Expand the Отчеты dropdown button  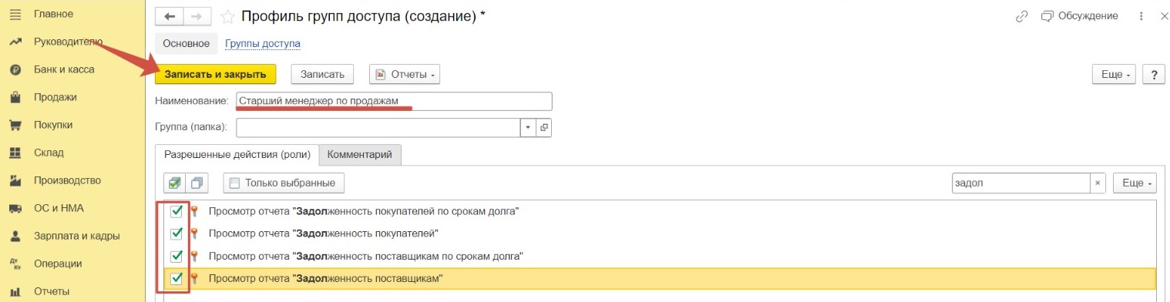405,75
